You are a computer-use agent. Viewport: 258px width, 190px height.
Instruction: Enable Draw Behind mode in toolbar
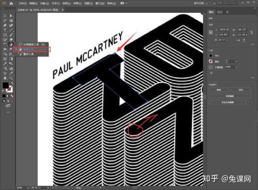(x=8, y=101)
